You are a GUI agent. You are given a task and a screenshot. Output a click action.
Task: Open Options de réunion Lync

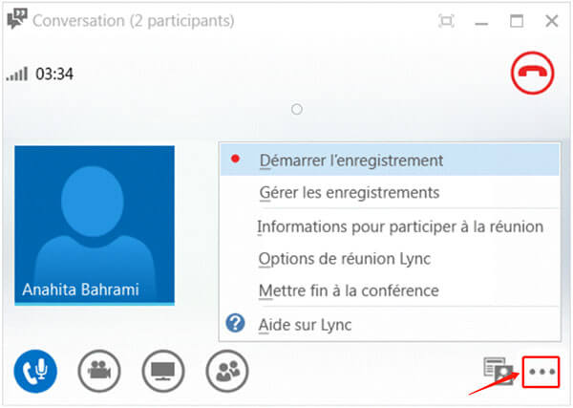click(345, 259)
